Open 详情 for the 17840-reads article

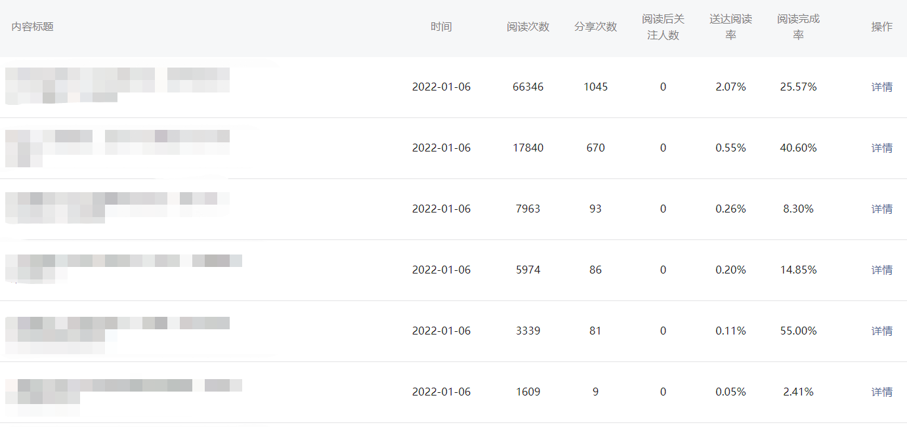click(881, 148)
